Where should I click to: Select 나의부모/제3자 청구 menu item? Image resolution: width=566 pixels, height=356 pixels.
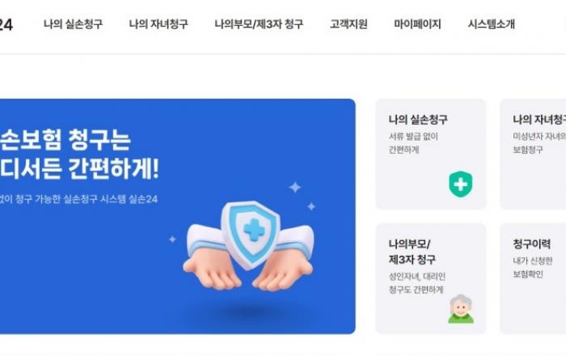(x=259, y=24)
